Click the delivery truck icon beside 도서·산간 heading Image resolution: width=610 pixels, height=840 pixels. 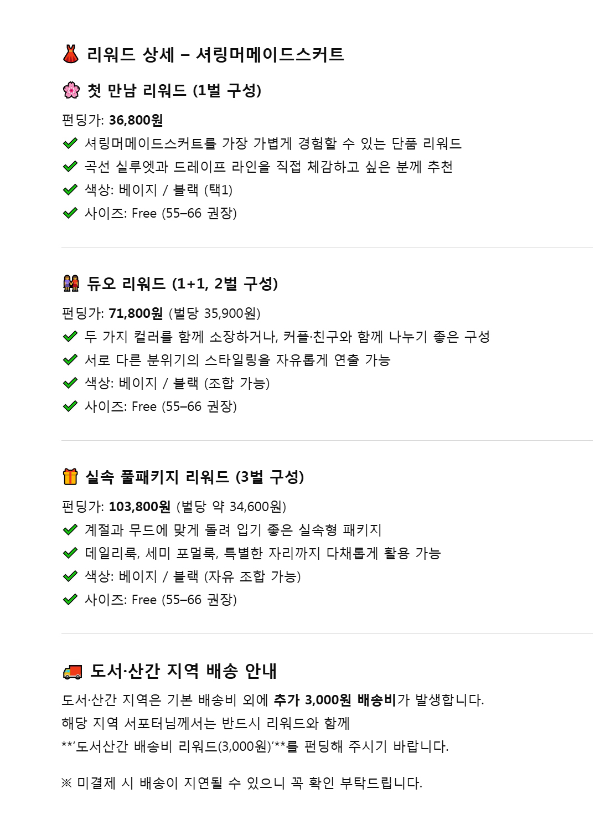pos(73,672)
